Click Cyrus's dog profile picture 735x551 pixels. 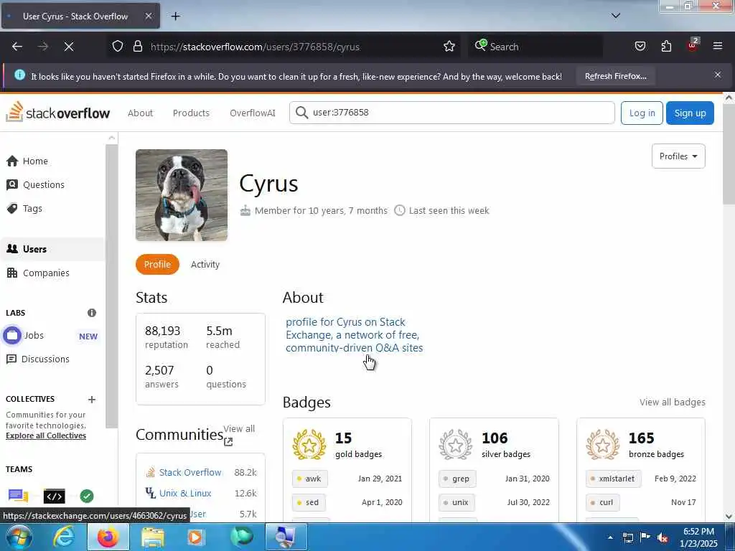(182, 195)
